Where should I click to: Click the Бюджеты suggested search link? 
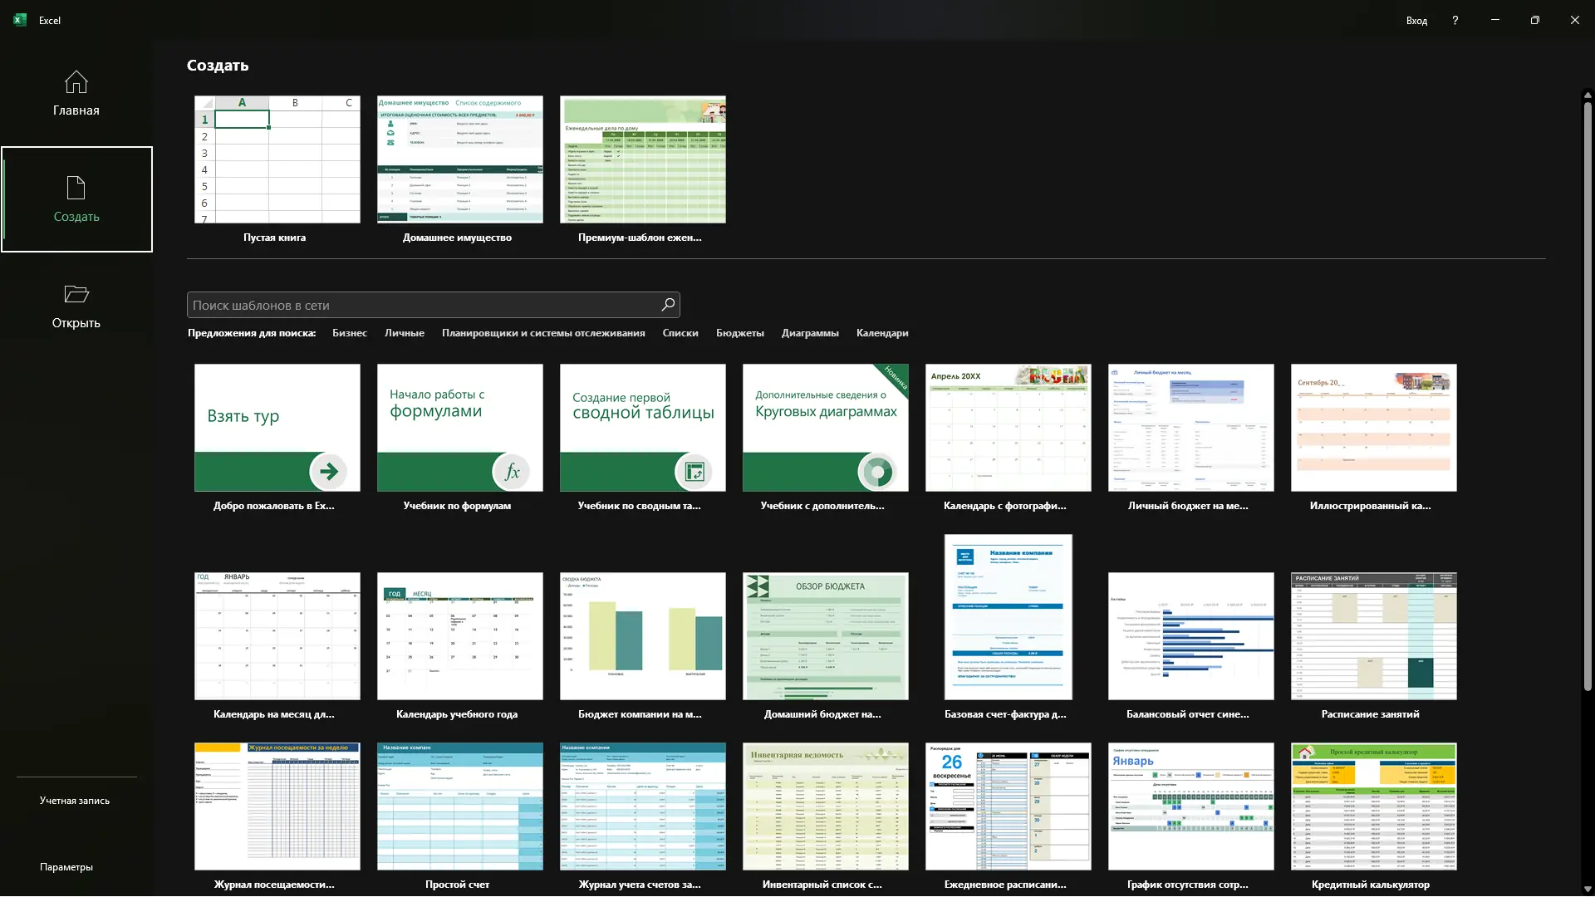739,333
